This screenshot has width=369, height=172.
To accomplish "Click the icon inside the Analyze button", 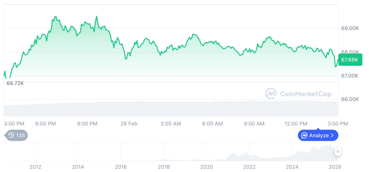I will [304, 136].
